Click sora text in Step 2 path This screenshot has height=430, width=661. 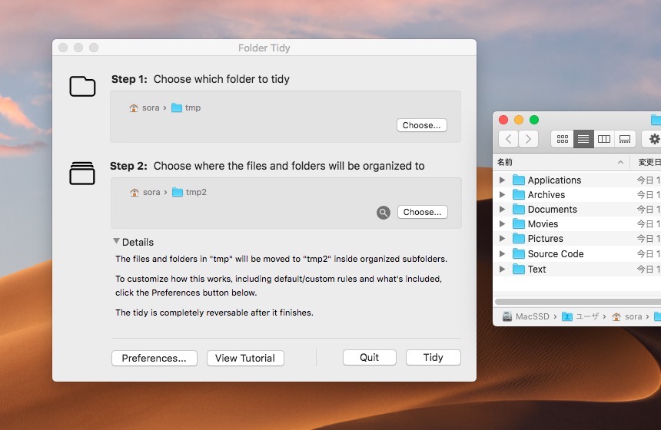coord(151,193)
